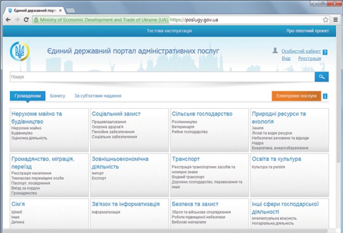
Task: Click the user profile silhouette icon
Action: point(275,50)
